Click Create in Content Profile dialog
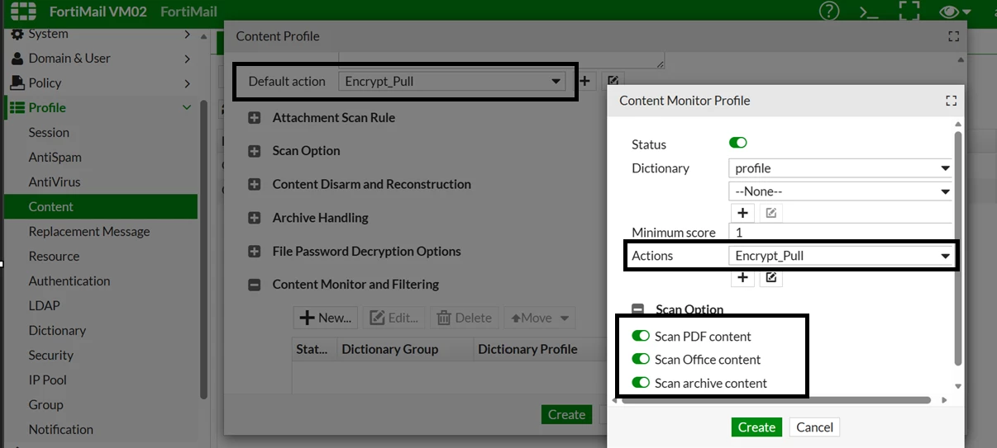The width and height of the screenshot is (997, 448). pos(566,414)
